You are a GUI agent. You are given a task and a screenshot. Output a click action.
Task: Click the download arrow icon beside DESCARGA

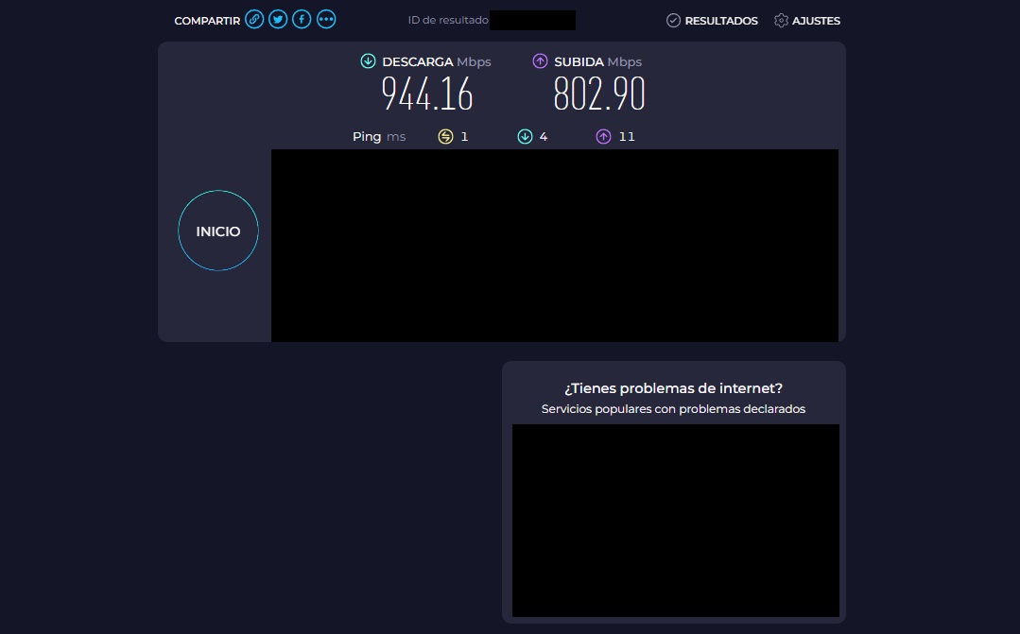[x=369, y=61]
